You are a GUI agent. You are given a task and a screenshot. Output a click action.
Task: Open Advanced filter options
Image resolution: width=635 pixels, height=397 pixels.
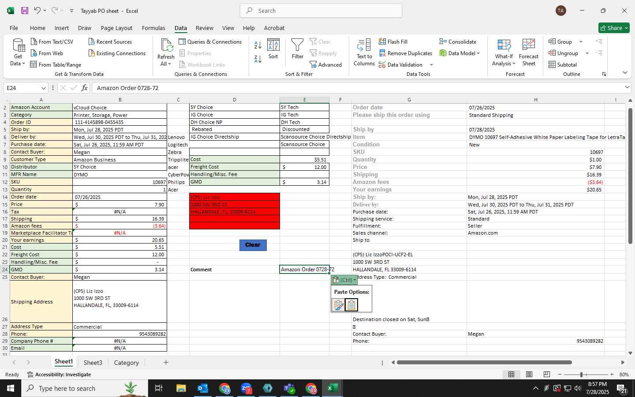point(325,65)
